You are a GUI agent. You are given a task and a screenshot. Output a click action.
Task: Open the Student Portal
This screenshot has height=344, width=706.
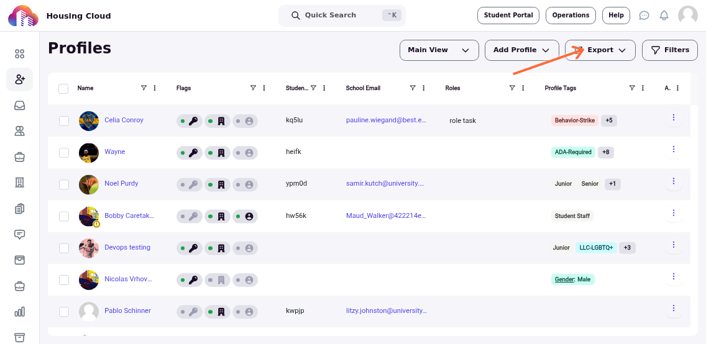(x=508, y=16)
